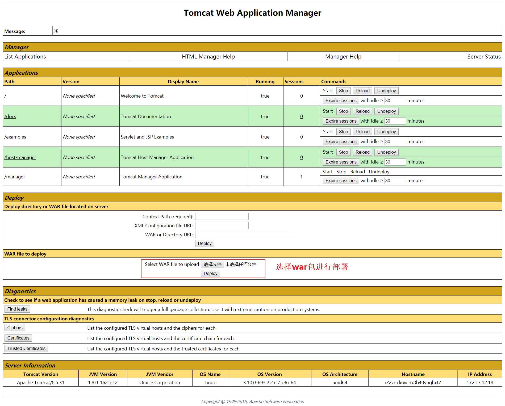The width and height of the screenshot is (505, 406).
Task: Open the /host-manager application link
Action: pyautogui.click(x=20, y=157)
